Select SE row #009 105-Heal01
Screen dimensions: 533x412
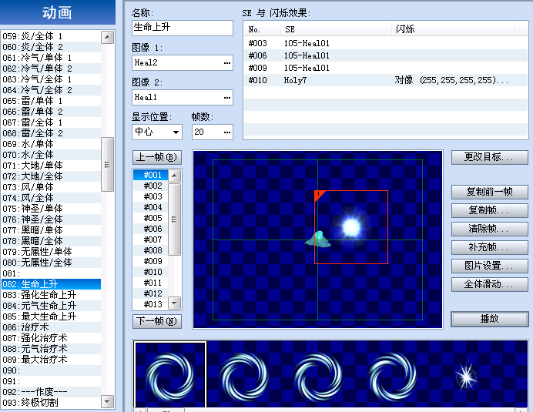(x=385, y=68)
